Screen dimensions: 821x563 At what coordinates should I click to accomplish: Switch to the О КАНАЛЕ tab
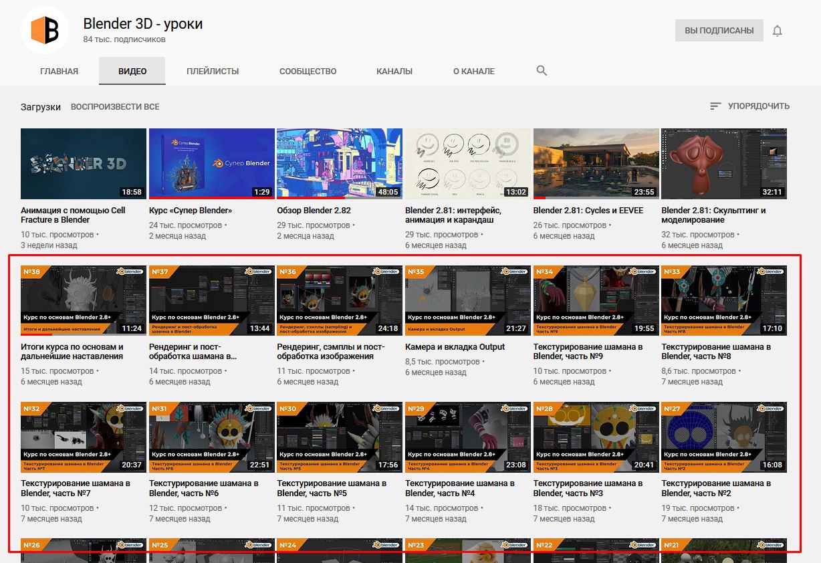point(474,71)
